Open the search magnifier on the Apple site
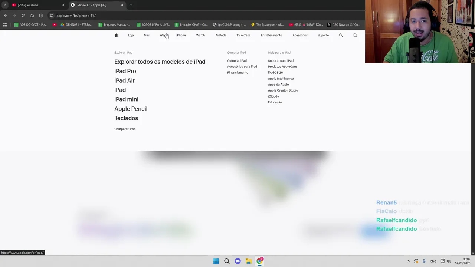475x267 pixels. coord(341,35)
